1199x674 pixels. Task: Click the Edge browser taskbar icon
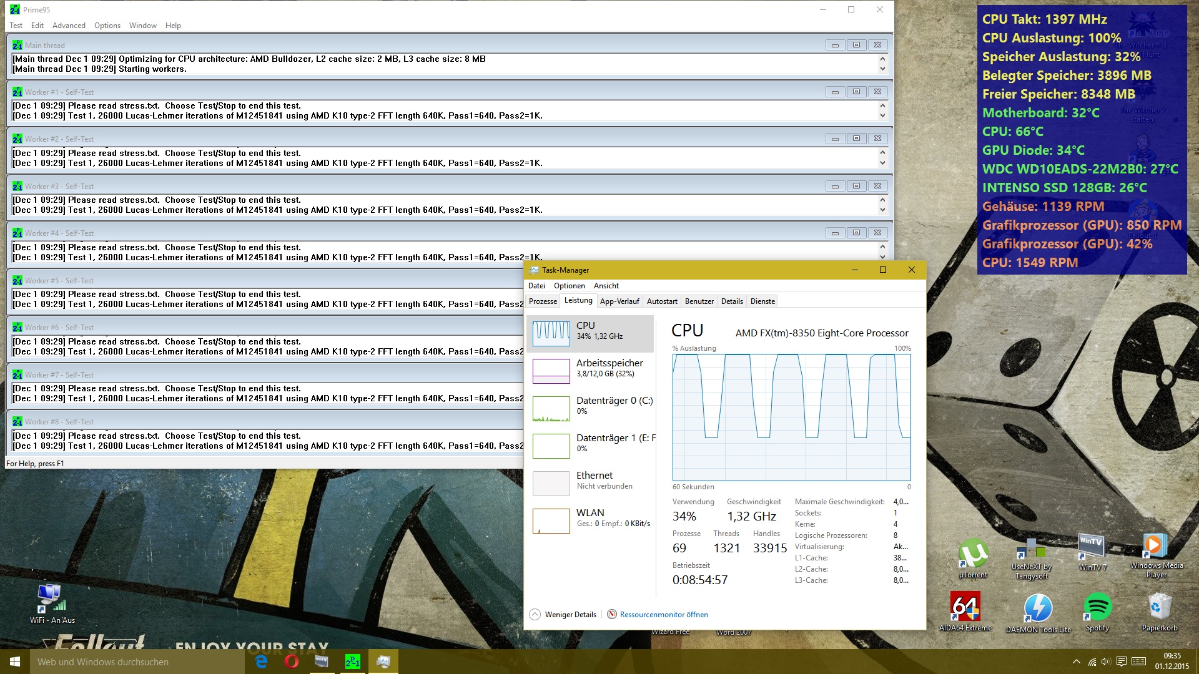[261, 662]
